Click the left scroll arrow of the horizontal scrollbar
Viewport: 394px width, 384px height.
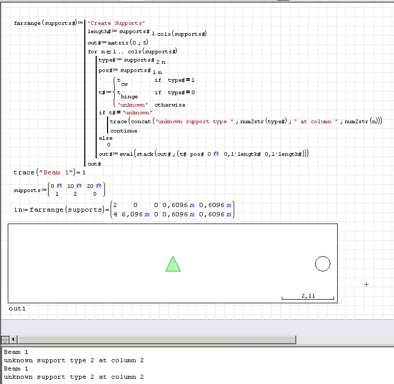pos(13,339)
